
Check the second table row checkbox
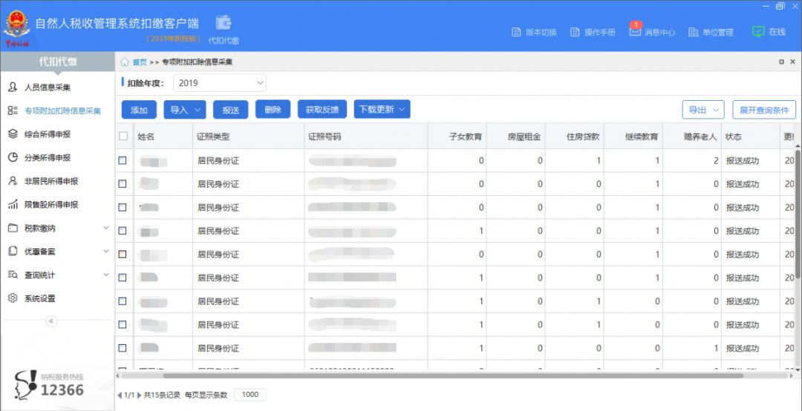point(123,183)
